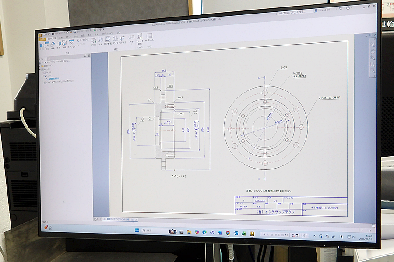This screenshot has width=394, height=262.
Task: Select the Base view (ベース) tool
Action: (x=41, y=45)
